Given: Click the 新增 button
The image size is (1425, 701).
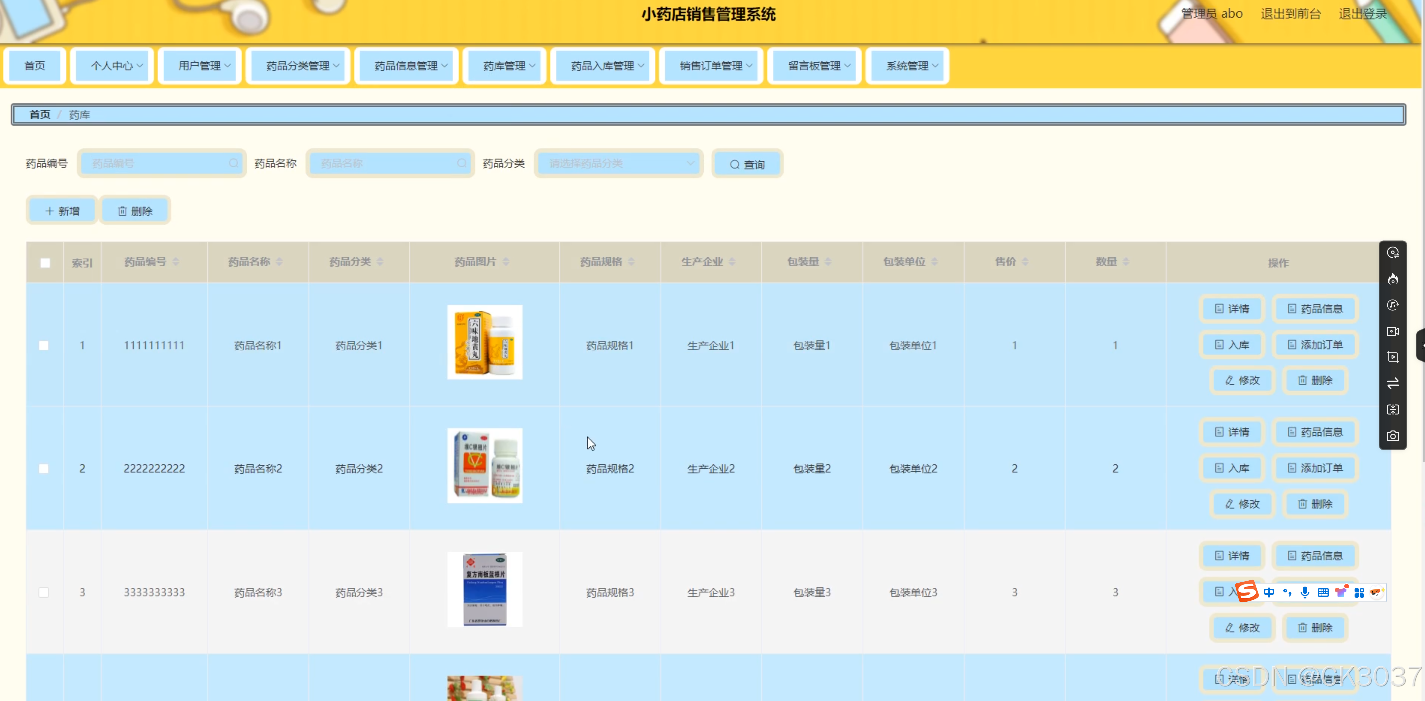Looking at the screenshot, I should (x=62, y=211).
